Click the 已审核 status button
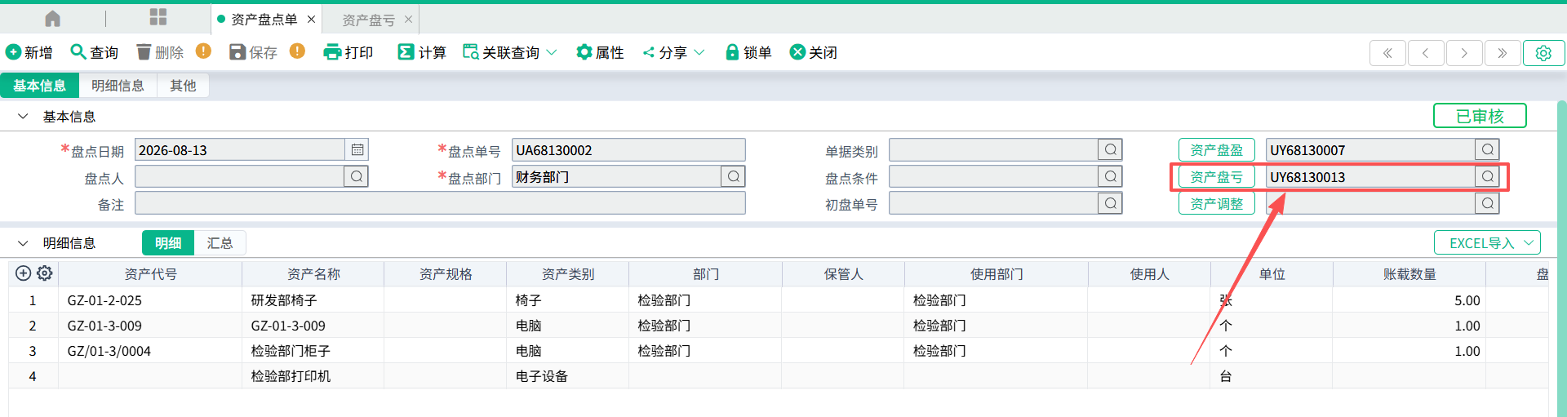 click(x=1480, y=116)
